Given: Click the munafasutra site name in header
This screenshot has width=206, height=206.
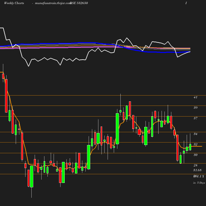Looking at the screenshot, I should pos(53,3).
